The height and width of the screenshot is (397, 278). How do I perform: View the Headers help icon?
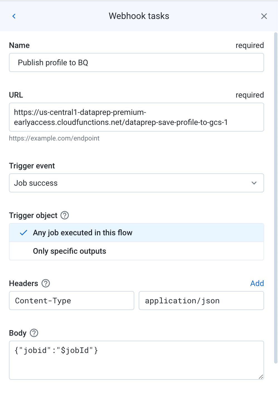(45, 283)
